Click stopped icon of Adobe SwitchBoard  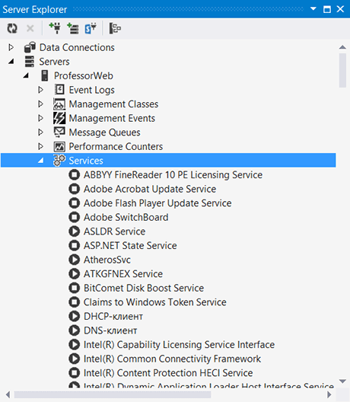tap(75, 217)
